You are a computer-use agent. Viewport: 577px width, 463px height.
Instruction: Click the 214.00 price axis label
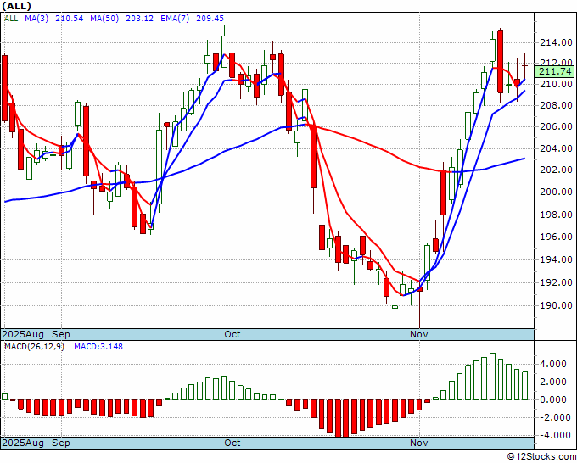point(556,43)
